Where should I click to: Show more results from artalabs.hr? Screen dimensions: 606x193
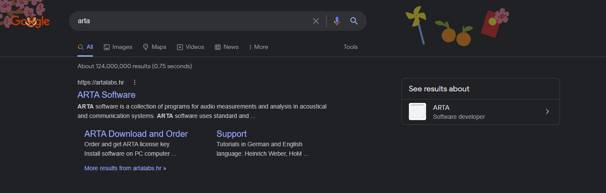[x=125, y=168]
